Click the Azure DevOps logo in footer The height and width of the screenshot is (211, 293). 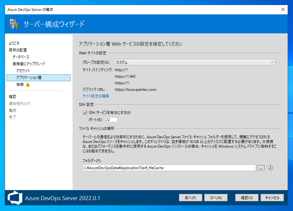(x=15, y=198)
